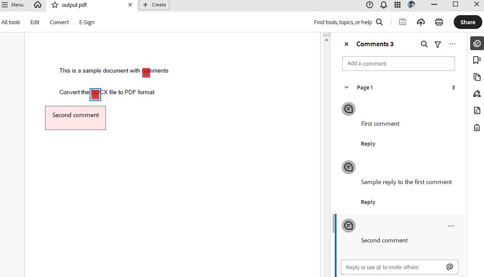Collapse the Page 1 comments group
The width and height of the screenshot is (484, 277).
click(346, 87)
